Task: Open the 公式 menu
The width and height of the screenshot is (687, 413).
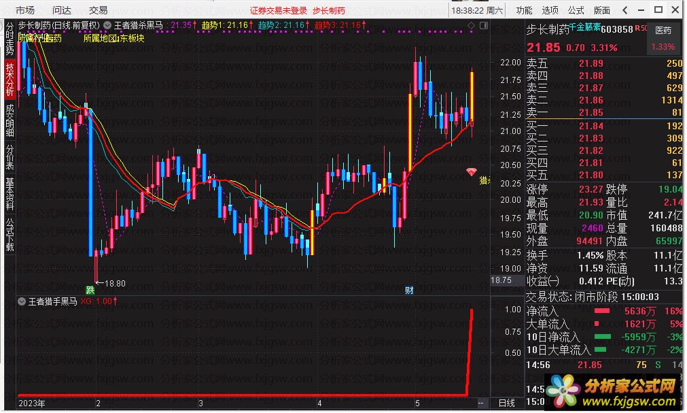Action: [x=576, y=10]
